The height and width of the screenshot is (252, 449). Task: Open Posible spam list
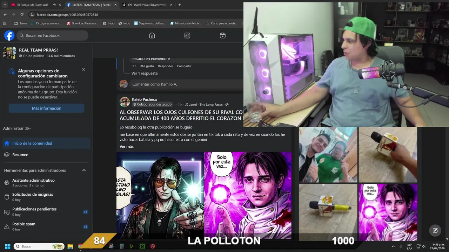46,226
